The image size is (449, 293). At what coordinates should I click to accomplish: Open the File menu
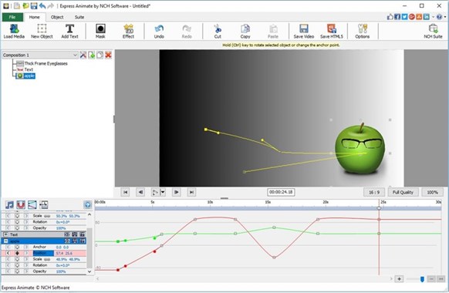(x=12, y=17)
